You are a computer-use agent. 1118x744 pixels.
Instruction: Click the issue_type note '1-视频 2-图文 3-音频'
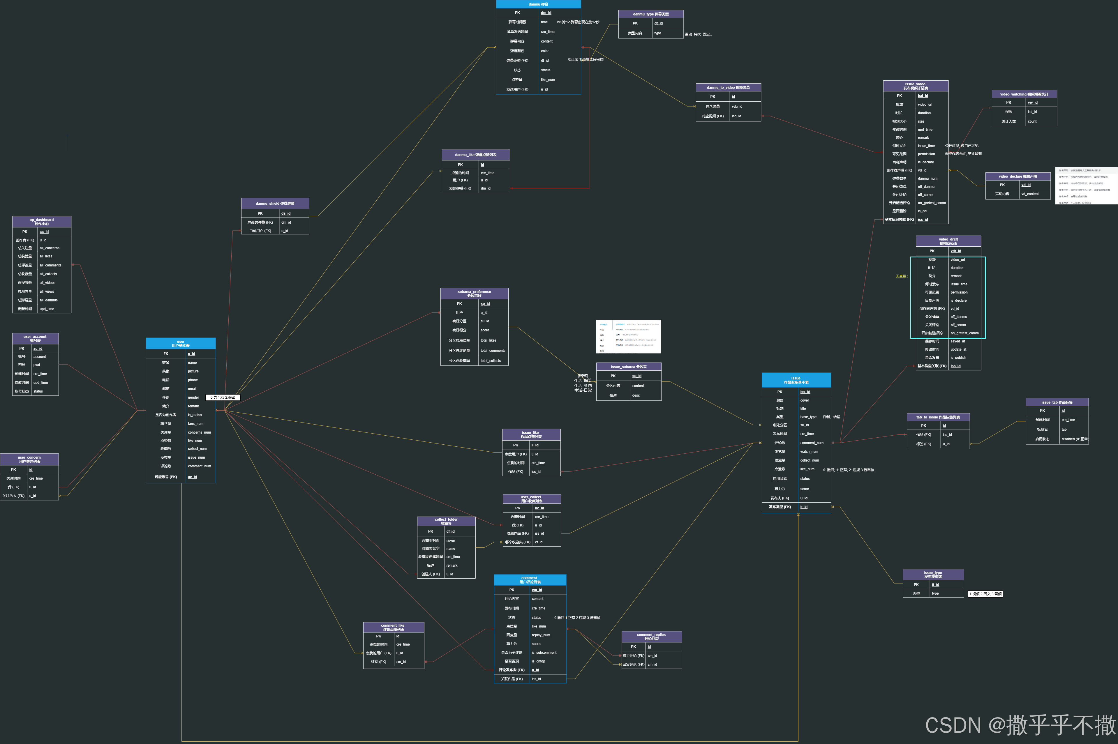coord(985,594)
